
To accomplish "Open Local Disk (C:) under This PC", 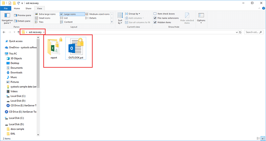I will 16,96.
